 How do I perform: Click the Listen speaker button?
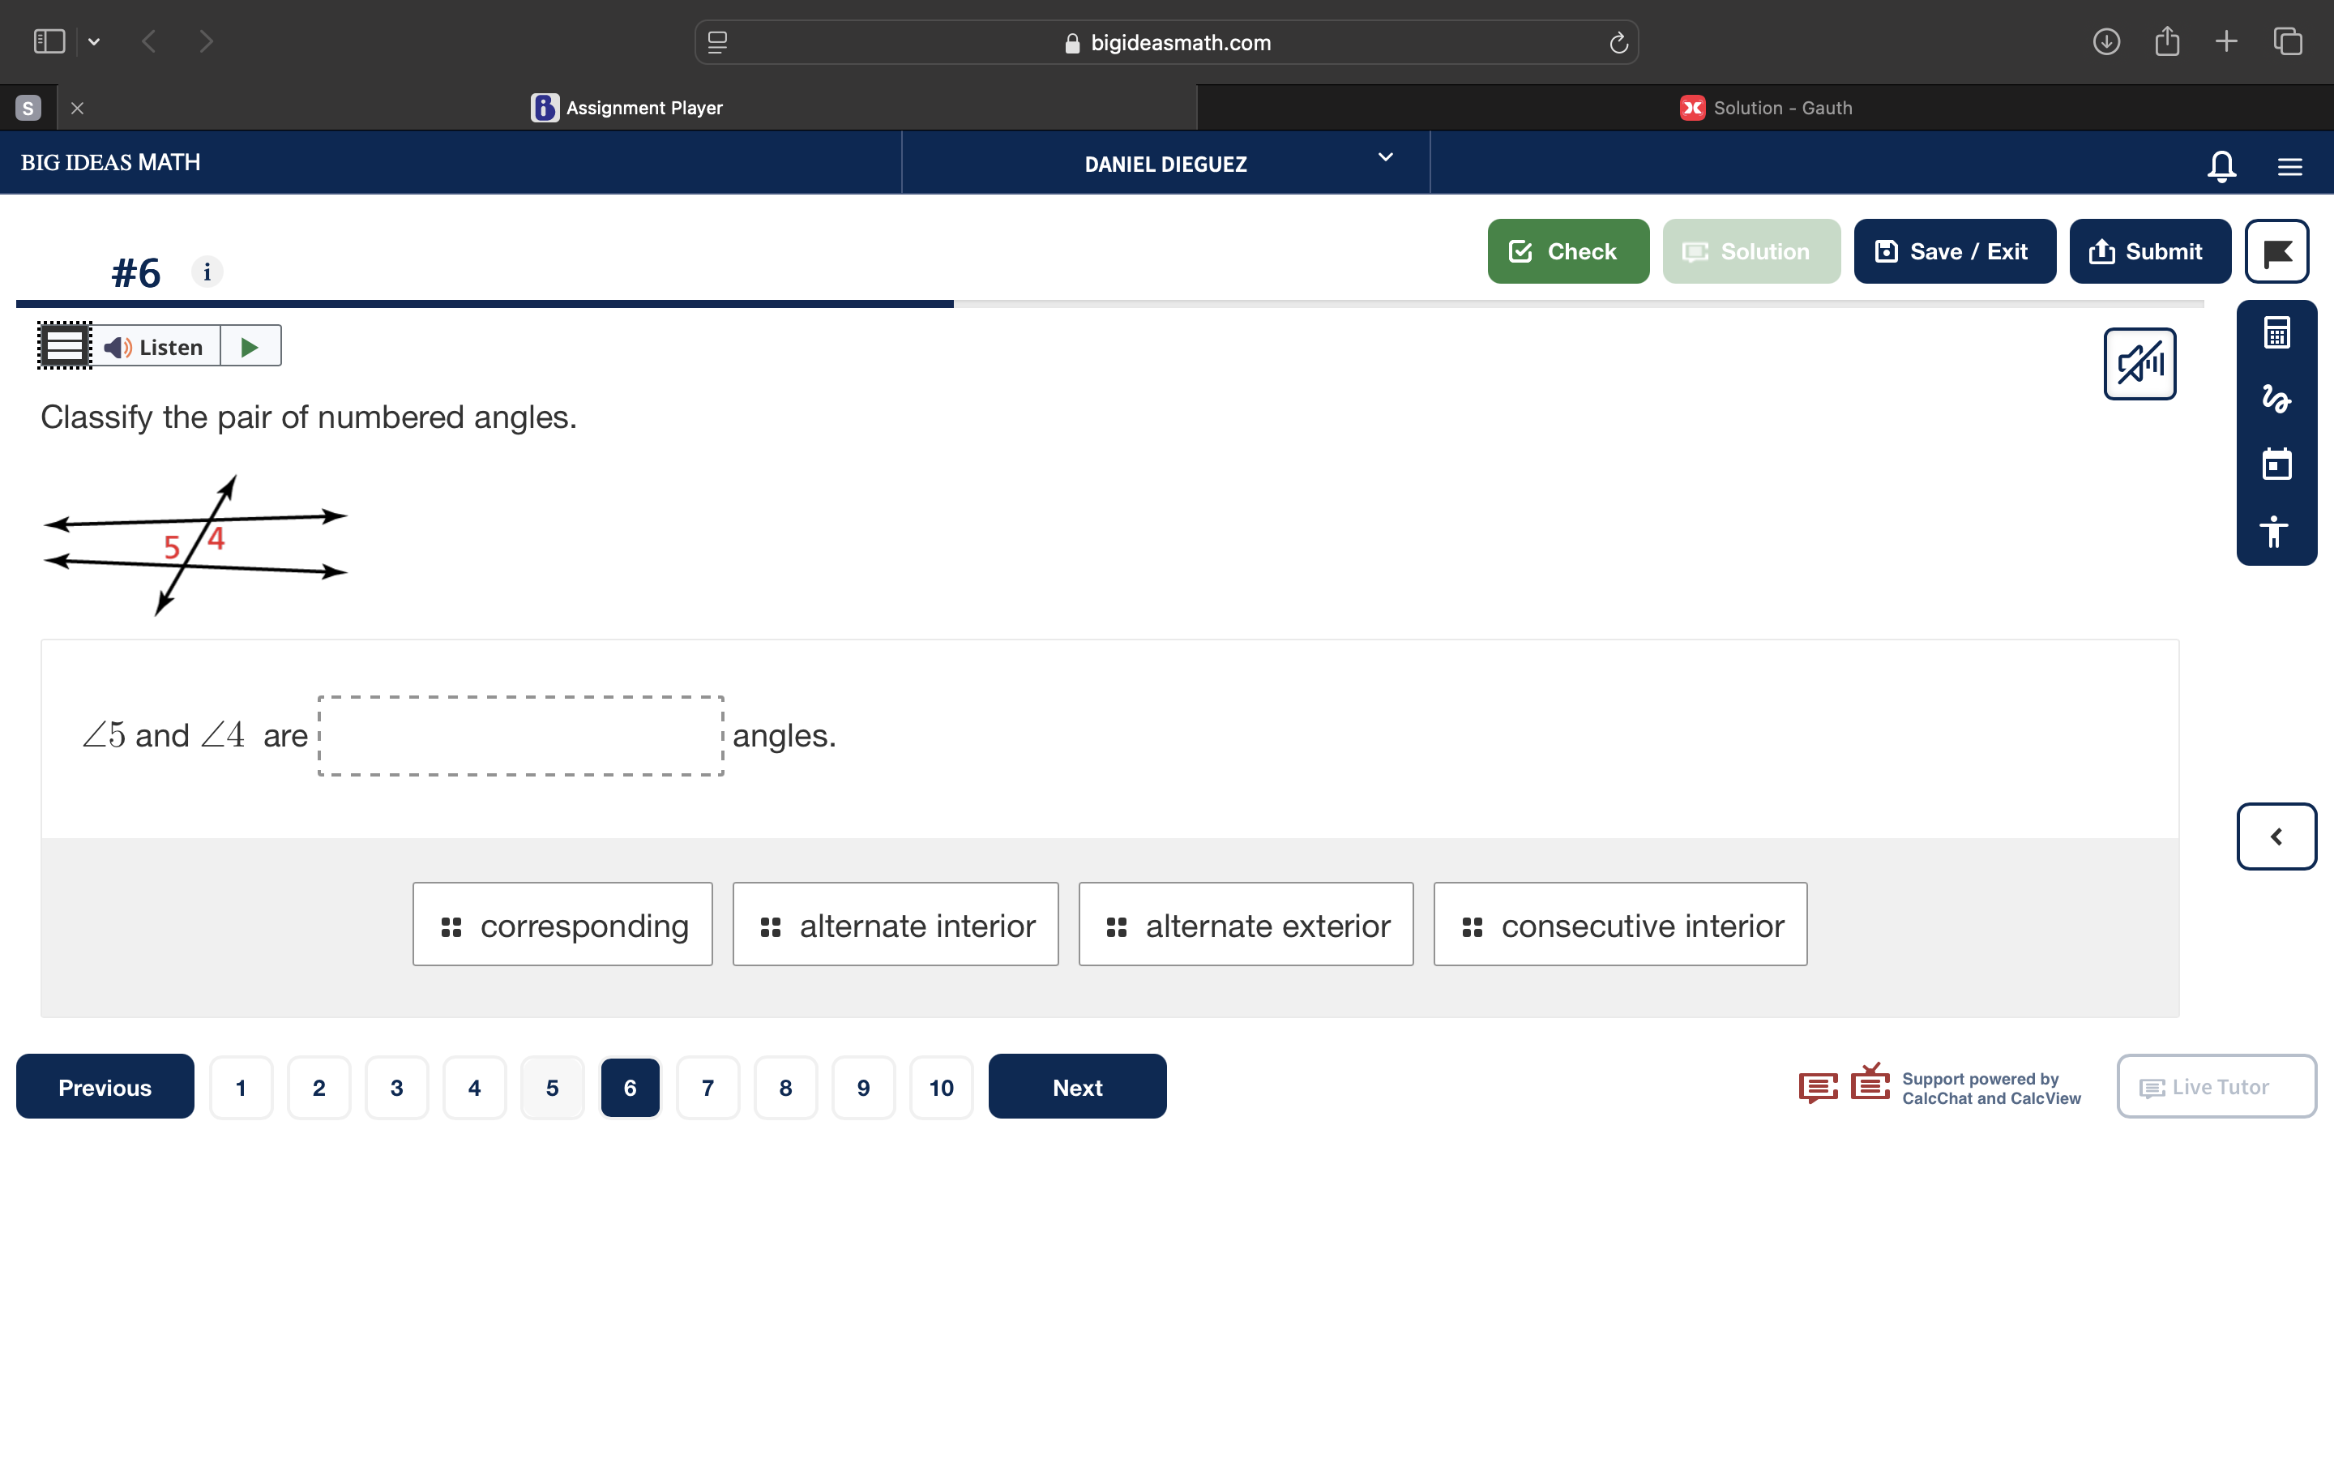tap(156, 346)
